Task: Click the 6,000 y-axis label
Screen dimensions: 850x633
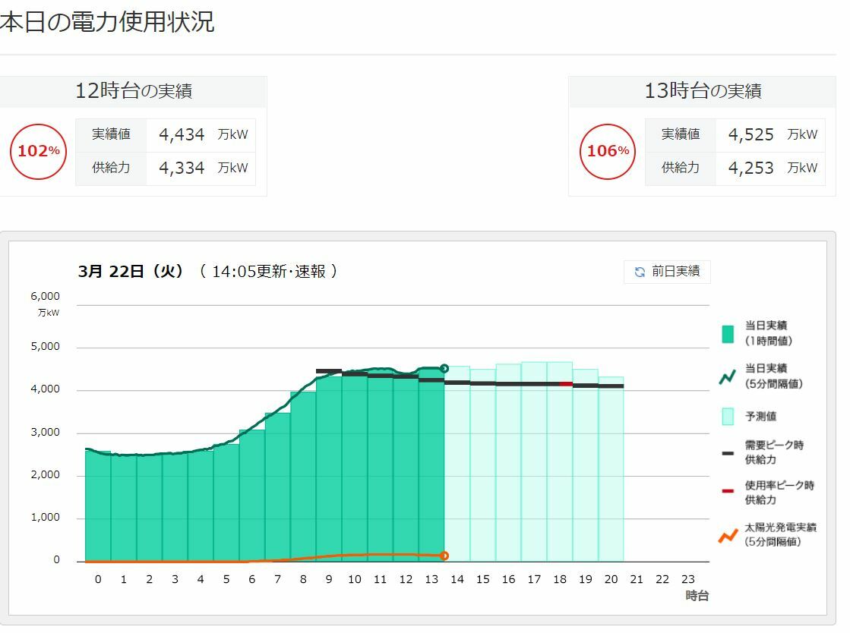Action: click(45, 296)
